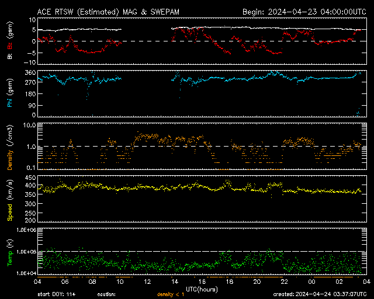The height and width of the screenshot is (299, 374).
Task: Click the 1.0E+06 tick on Temp panel
Action: click(x=20, y=230)
